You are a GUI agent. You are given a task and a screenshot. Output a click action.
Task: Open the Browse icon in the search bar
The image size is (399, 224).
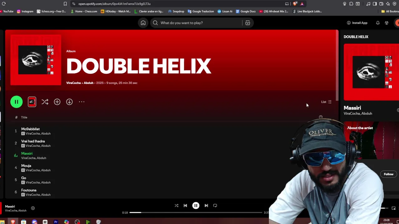pyautogui.click(x=248, y=23)
